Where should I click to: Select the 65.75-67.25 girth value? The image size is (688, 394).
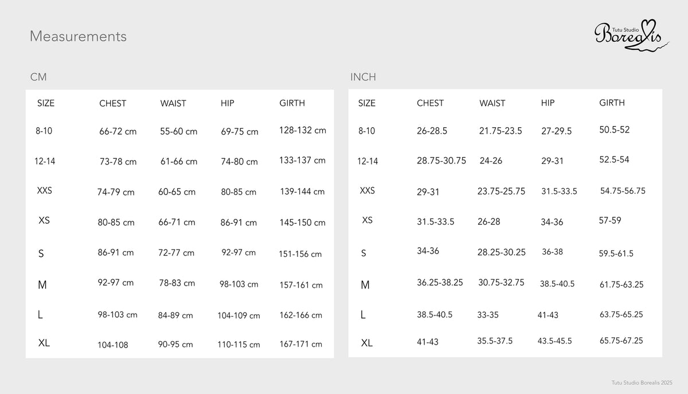pyautogui.click(x=621, y=340)
